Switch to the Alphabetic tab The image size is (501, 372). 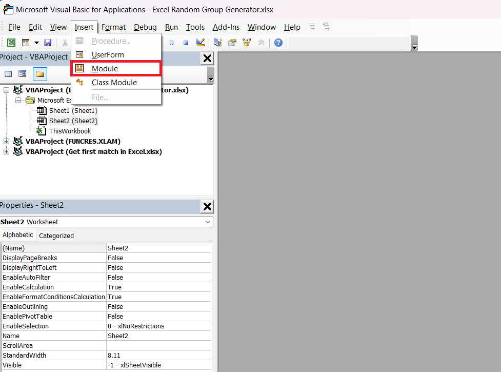pos(18,235)
